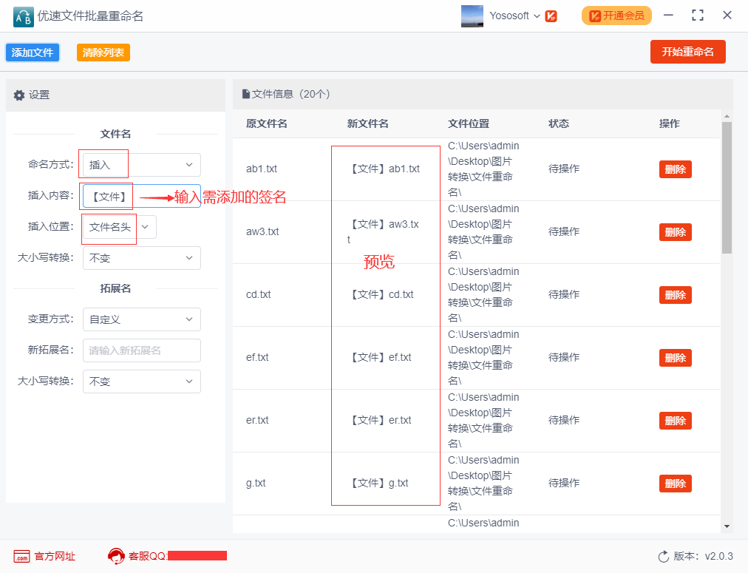Viewport: 748px width, 573px height.
Task: Click the red VIP badge icon
Action: pyautogui.click(x=551, y=16)
